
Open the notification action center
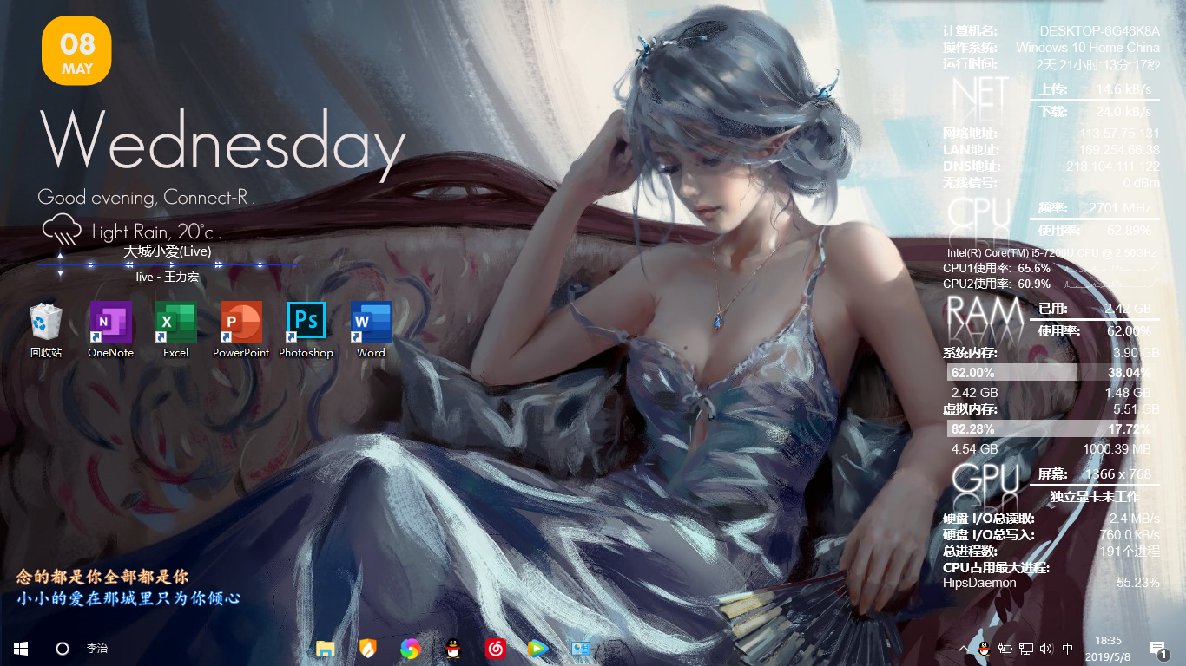1157,649
